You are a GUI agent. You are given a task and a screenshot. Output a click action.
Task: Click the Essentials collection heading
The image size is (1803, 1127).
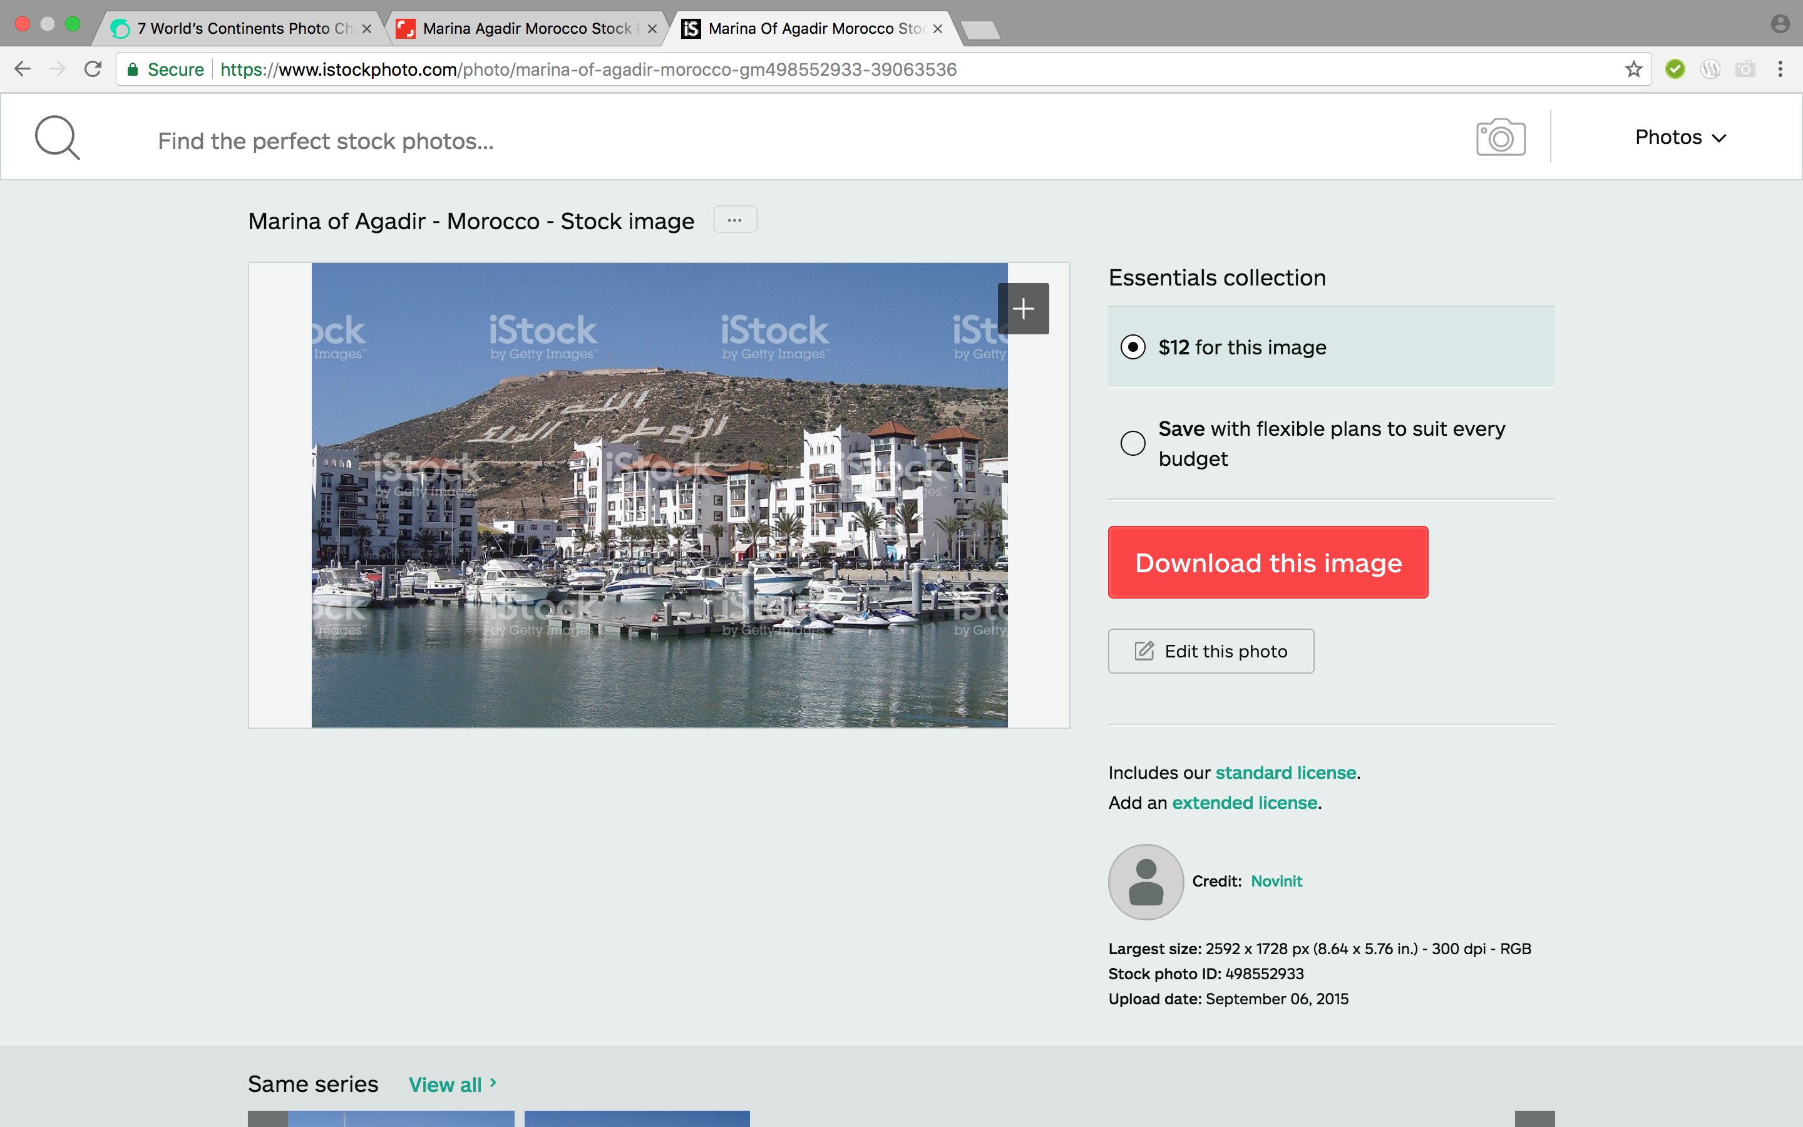coord(1216,277)
